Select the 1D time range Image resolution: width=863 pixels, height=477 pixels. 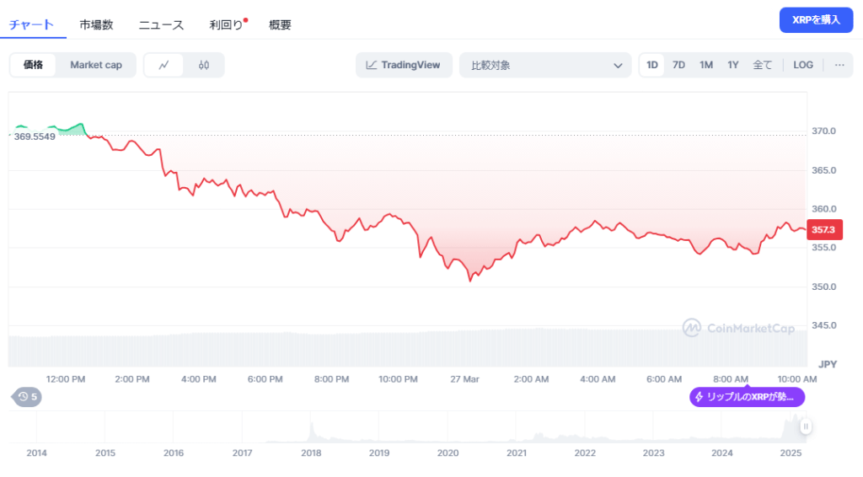(652, 65)
